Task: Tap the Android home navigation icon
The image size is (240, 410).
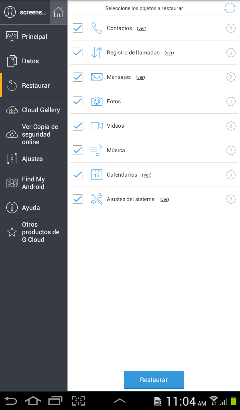Action: click(33, 400)
